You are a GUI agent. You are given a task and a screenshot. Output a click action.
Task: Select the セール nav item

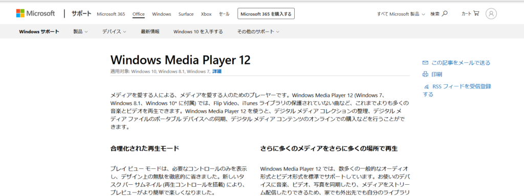[x=224, y=14]
